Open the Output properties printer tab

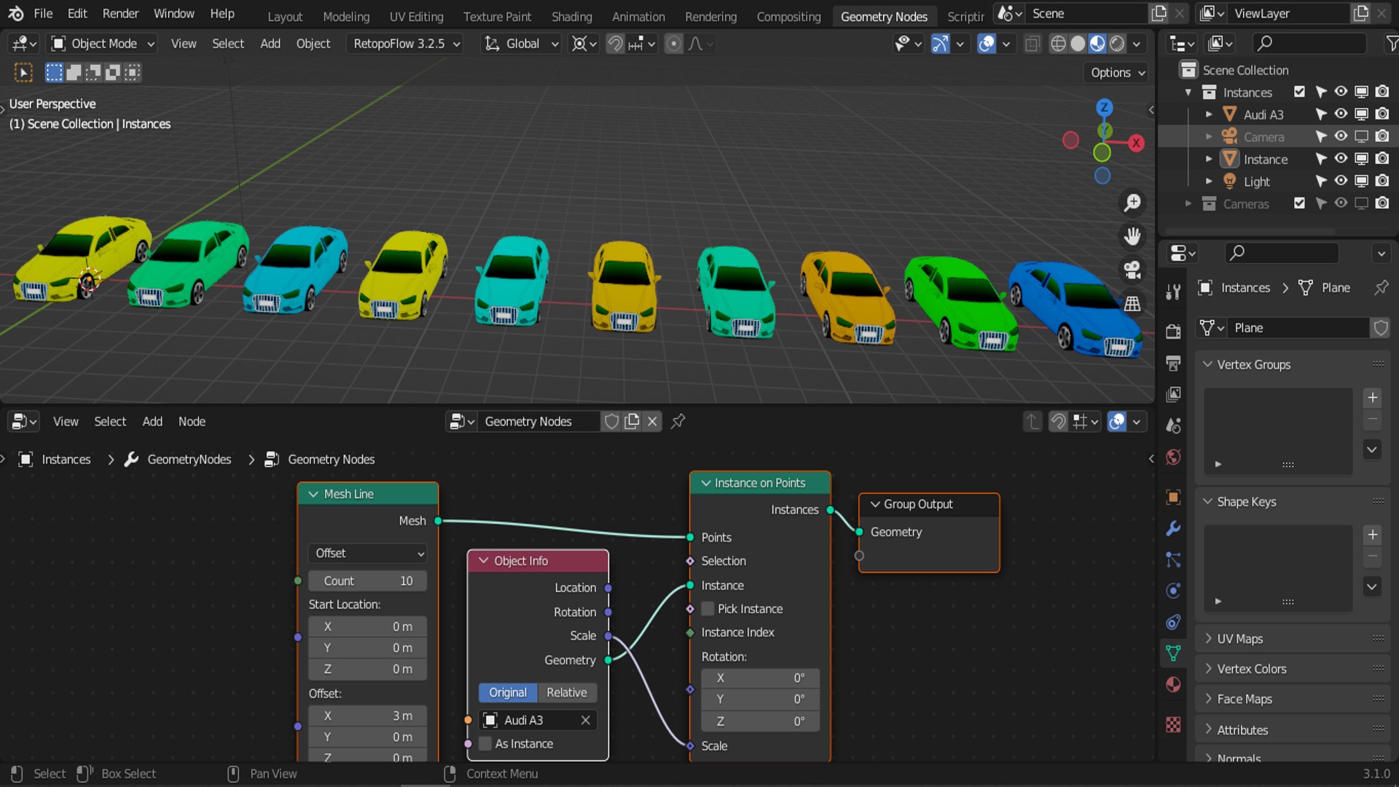coord(1173,363)
